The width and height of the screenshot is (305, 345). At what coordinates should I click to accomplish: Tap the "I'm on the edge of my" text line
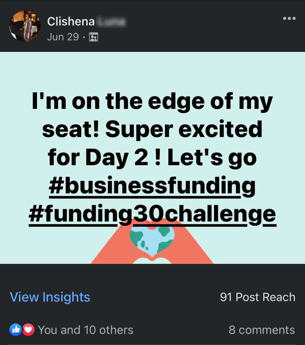152,102
